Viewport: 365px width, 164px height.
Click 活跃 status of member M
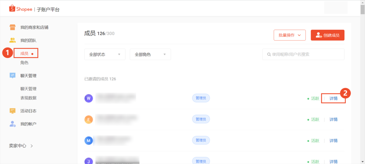pos(313,140)
